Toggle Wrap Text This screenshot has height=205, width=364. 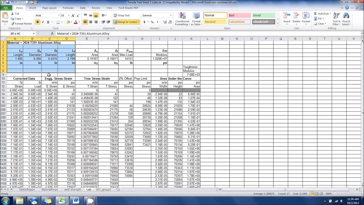pos(121,15)
